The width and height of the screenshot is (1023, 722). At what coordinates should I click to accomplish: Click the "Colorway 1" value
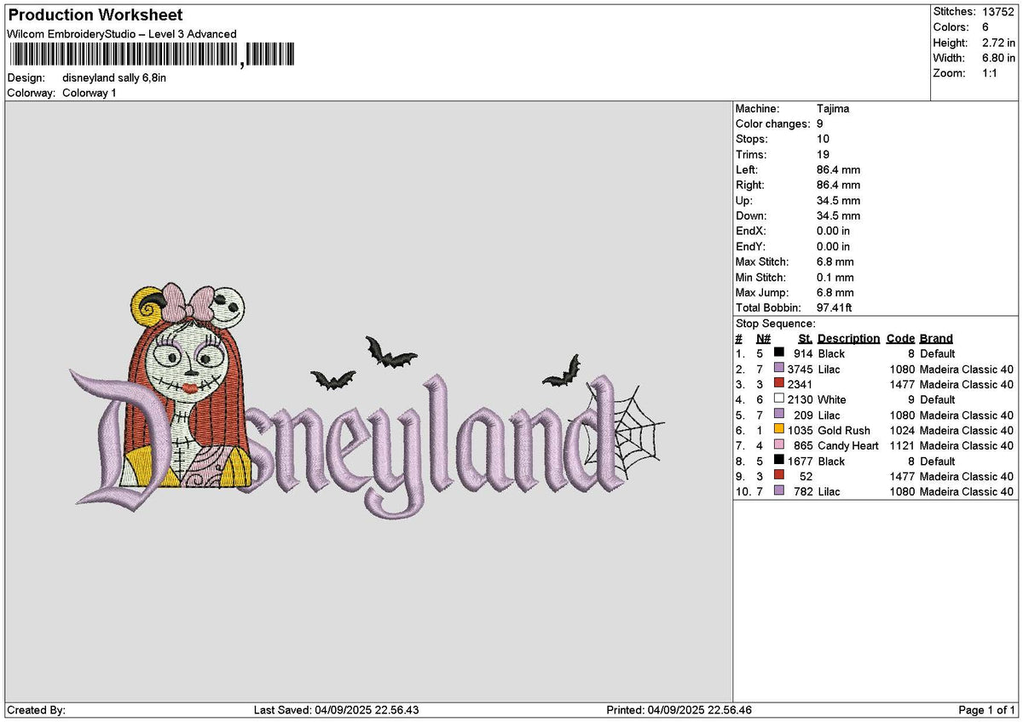coord(90,93)
